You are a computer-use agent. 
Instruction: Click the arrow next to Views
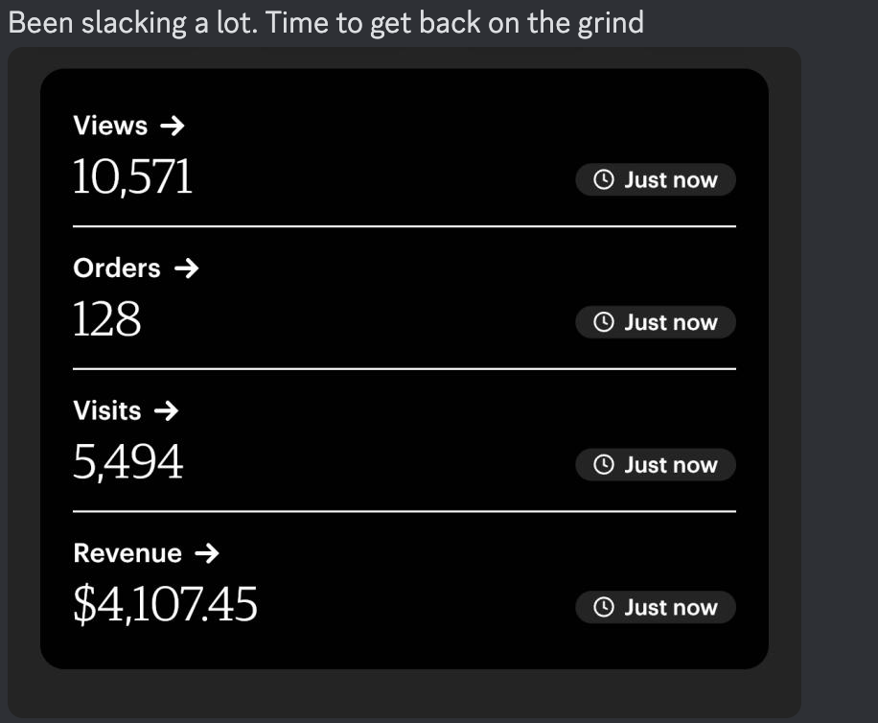[x=172, y=126]
